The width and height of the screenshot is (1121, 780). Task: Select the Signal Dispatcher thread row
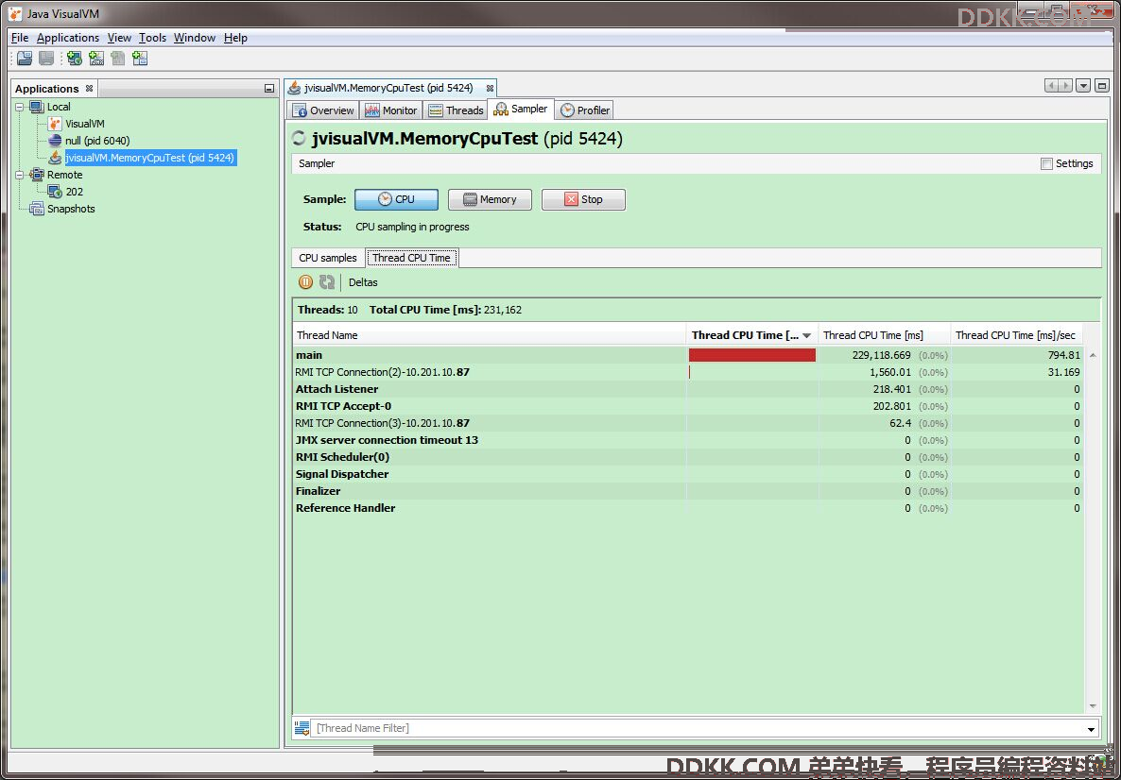tap(688, 474)
